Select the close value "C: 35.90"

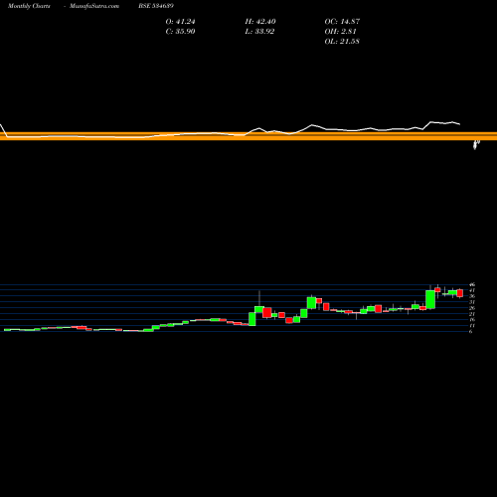click(180, 32)
